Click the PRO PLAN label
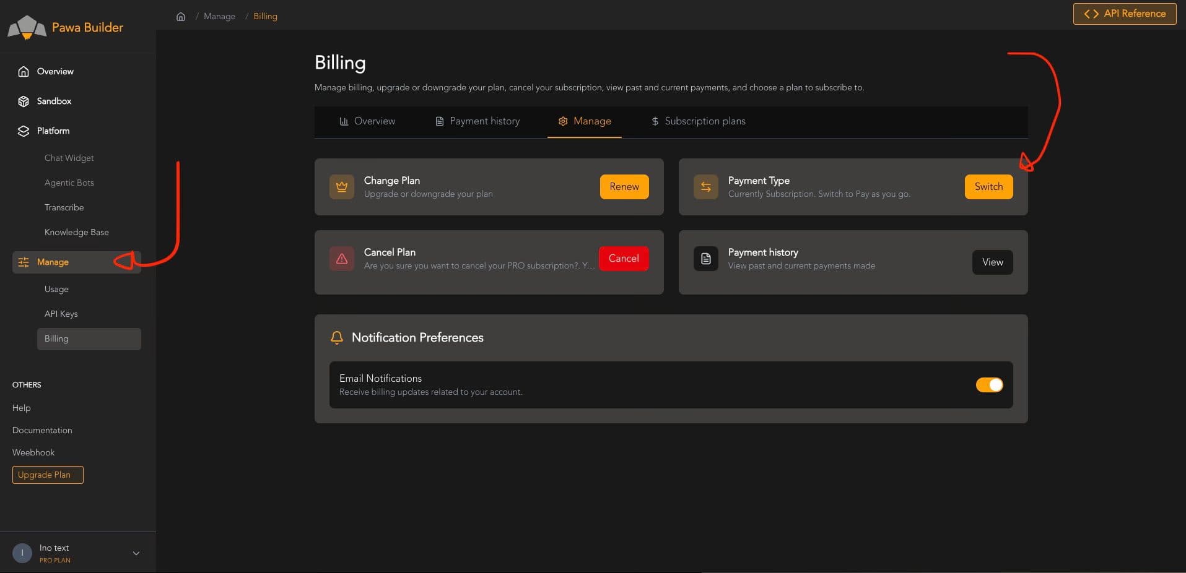Screen dimensions: 1186x573 [55, 560]
